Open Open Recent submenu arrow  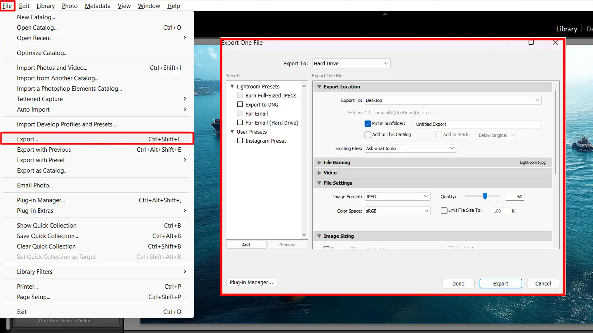click(185, 38)
